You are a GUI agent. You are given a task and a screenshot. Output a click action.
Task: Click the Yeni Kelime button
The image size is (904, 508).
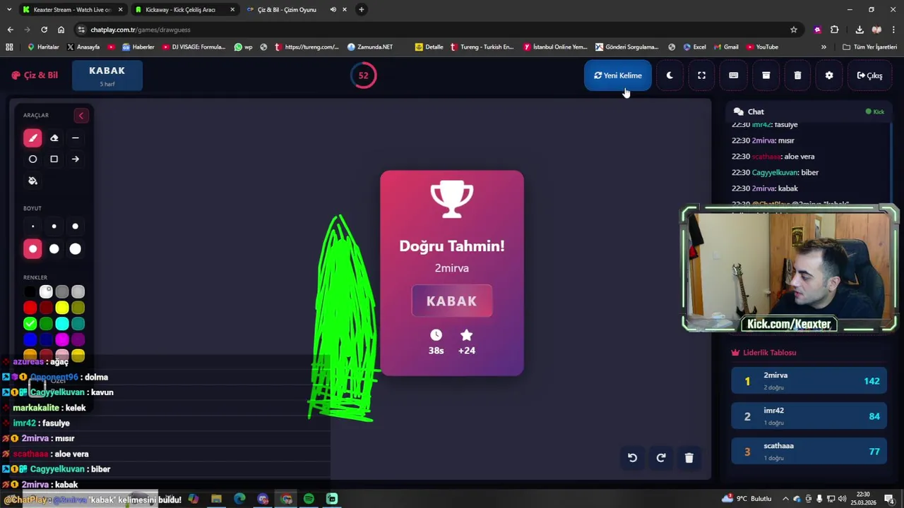coord(618,75)
